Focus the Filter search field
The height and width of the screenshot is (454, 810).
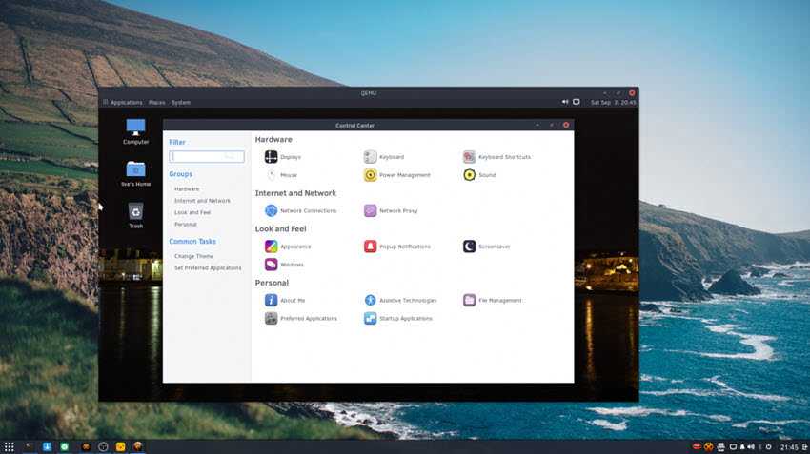pyautogui.click(x=207, y=156)
